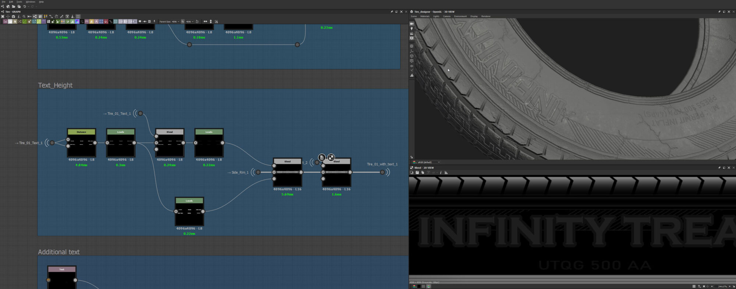736x289 pixels.
Task: Select the Blend node timed 0.24ms
Action: click(170, 142)
